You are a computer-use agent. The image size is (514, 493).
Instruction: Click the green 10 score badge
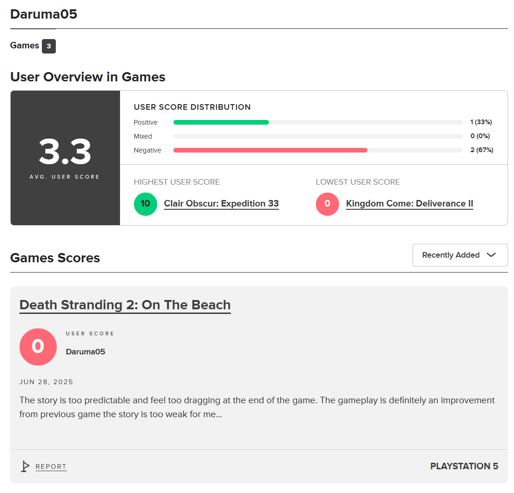[146, 204]
